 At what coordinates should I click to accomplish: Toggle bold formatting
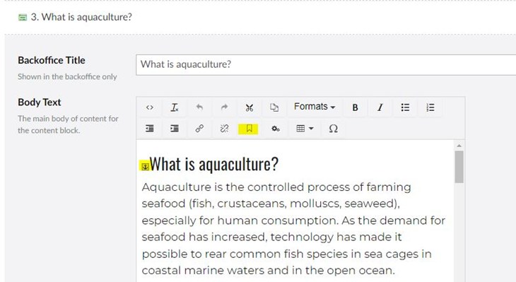355,107
